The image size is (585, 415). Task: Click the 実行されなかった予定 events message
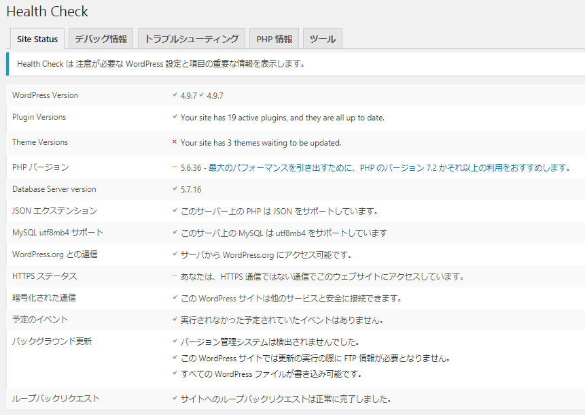tap(282, 320)
